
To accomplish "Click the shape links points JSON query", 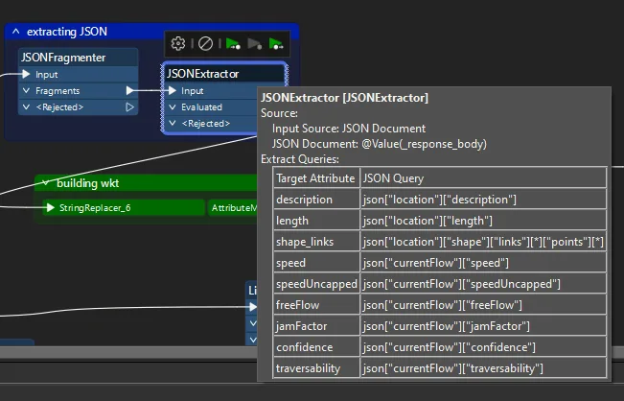I will pyautogui.click(x=483, y=242).
